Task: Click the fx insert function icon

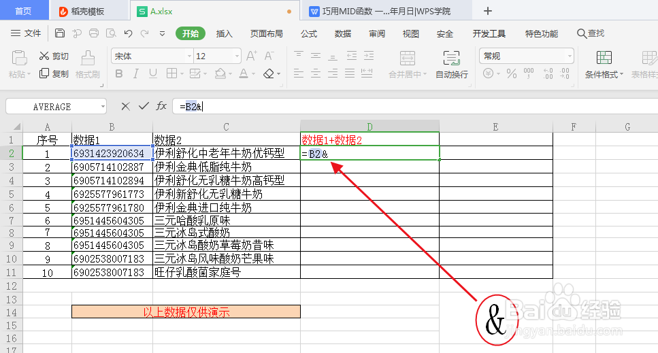Action: (x=161, y=106)
